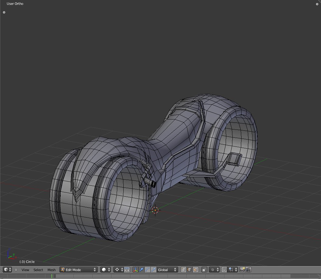Viewport: 321px width, 279px height.
Task: Expand the tool shelf plus icon at left
Action: pos(4,12)
